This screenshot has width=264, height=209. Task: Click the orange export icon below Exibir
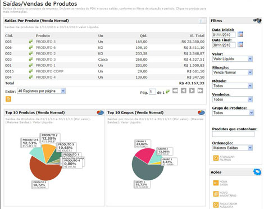point(8,99)
